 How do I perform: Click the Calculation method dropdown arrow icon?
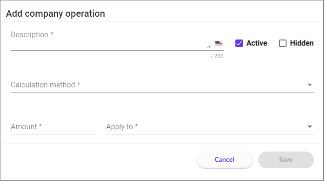310,85
